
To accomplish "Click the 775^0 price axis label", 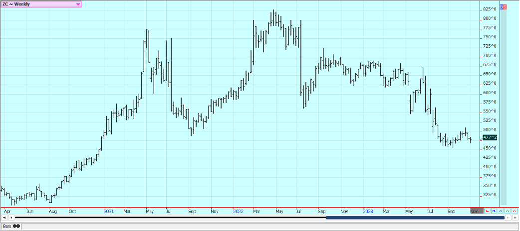I will click(x=490, y=27).
